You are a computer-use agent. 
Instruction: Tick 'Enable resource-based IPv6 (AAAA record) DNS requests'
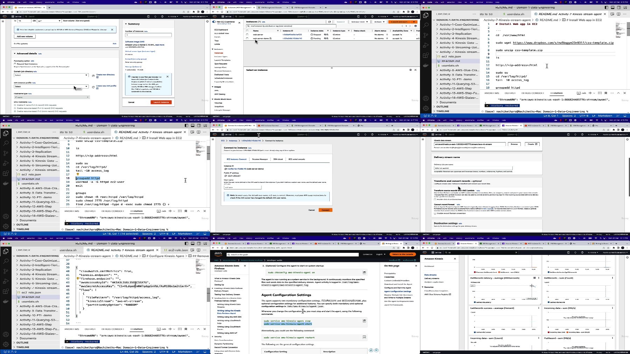pyautogui.click(x=15, y=111)
